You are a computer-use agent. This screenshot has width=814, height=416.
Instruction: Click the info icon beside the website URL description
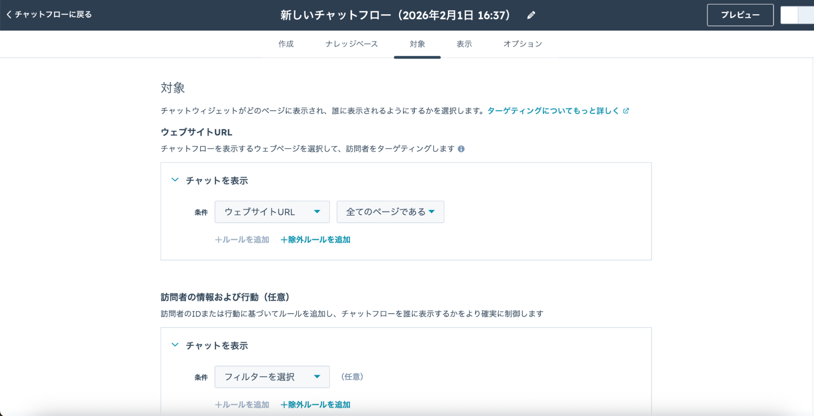click(x=461, y=149)
